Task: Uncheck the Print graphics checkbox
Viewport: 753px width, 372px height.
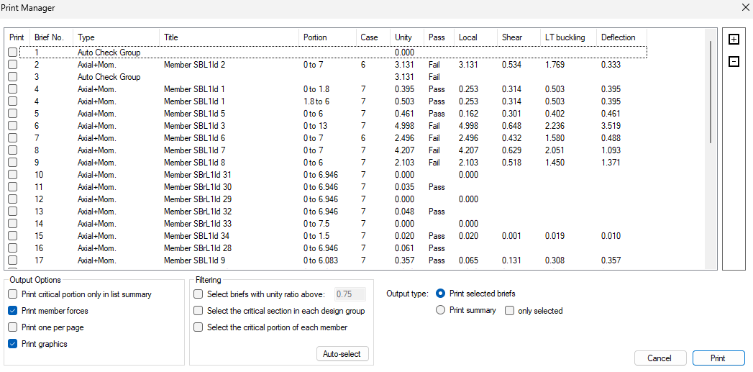Action: coord(13,344)
